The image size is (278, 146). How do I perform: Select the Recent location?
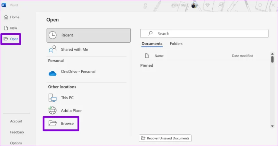[x=89, y=35]
